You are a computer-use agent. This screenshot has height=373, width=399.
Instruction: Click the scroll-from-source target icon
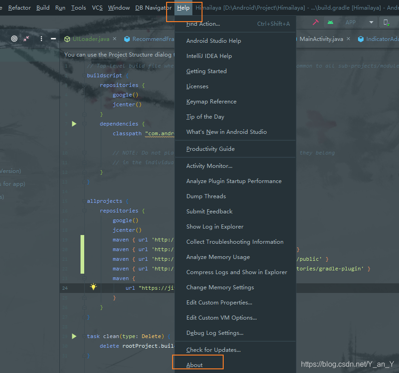coord(14,39)
